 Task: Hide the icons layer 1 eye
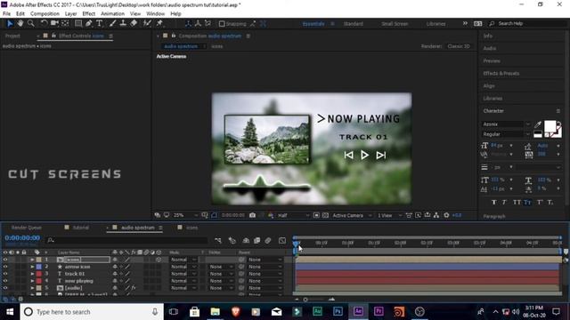pyautogui.click(x=5, y=260)
